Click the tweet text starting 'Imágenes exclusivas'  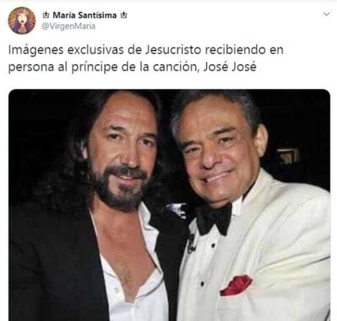pyautogui.click(x=145, y=59)
